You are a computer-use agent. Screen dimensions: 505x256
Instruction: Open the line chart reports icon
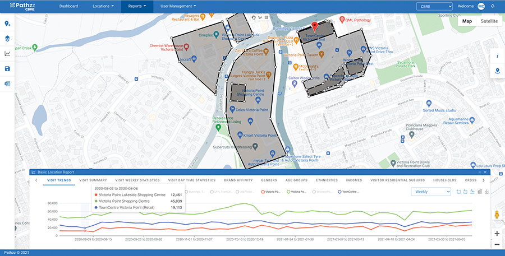(7, 54)
